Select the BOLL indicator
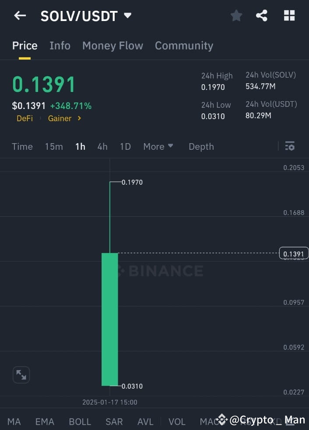The height and width of the screenshot is (430, 309). [x=80, y=421]
